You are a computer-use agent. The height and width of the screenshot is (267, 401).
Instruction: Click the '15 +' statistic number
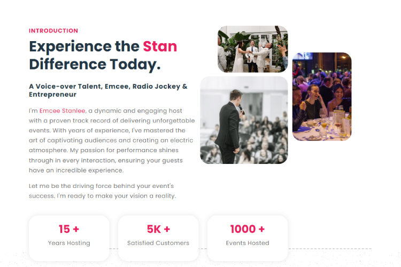pyautogui.click(x=69, y=229)
